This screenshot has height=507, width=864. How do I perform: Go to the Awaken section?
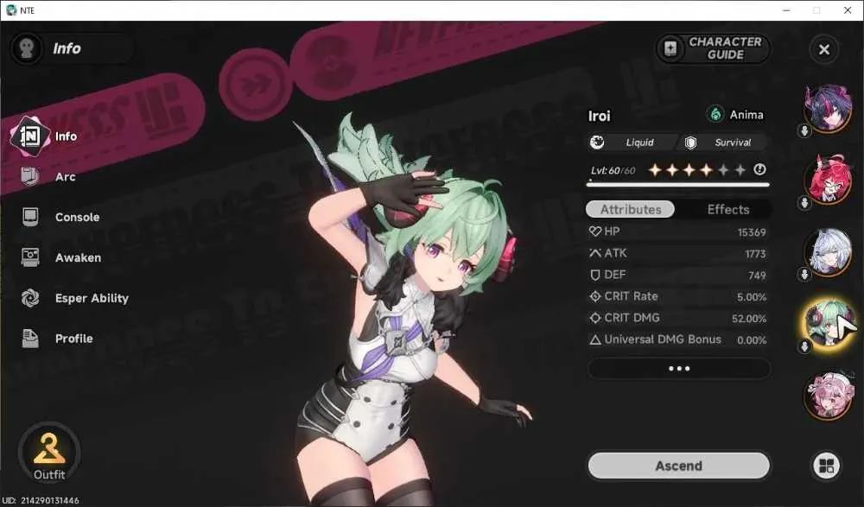coord(61,257)
